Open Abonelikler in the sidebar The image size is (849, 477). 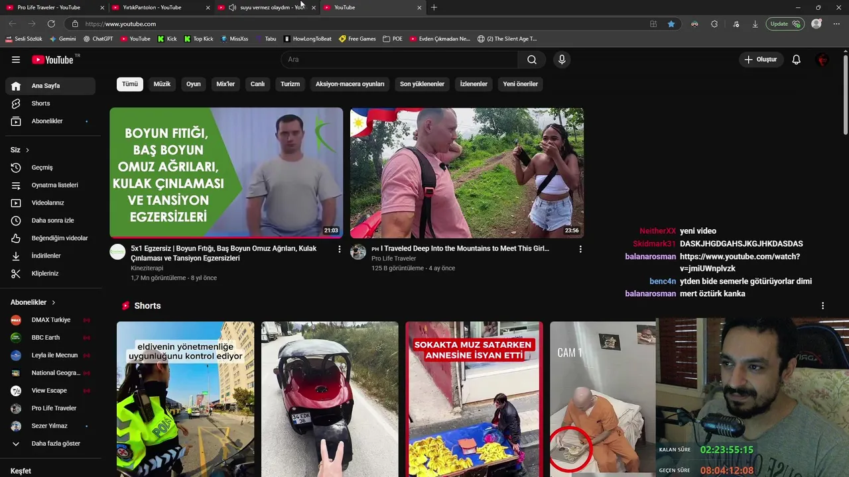pos(50,121)
